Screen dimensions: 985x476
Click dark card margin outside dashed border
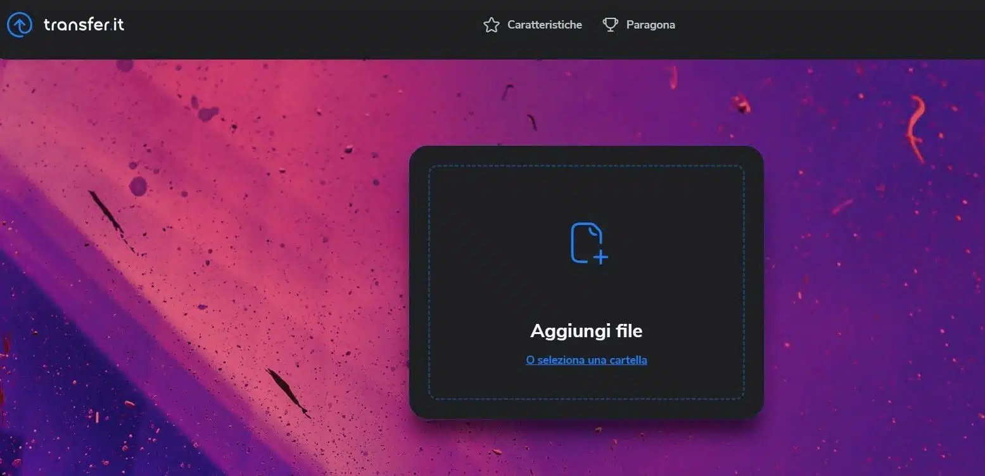(x=419, y=282)
